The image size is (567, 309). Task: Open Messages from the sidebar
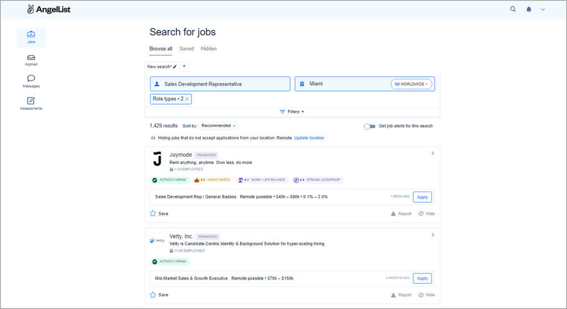pyautogui.click(x=31, y=79)
